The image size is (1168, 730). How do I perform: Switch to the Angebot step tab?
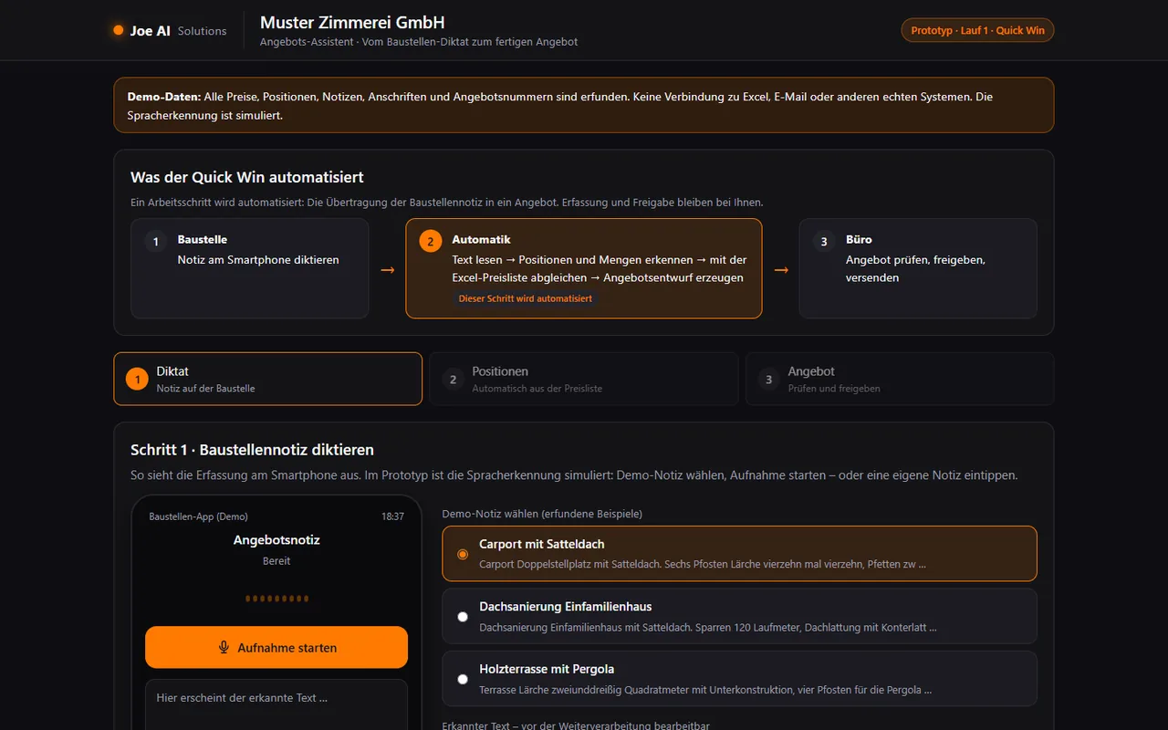pyautogui.click(x=900, y=379)
